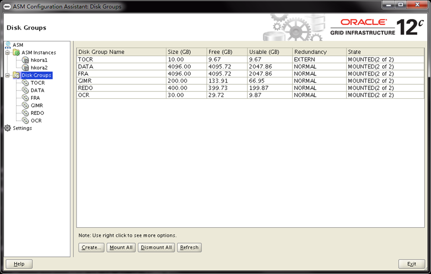The width and height of the screenshot is (431, 274).
Task: Refresh the disk groups list
Action: [x=189, y=247]
